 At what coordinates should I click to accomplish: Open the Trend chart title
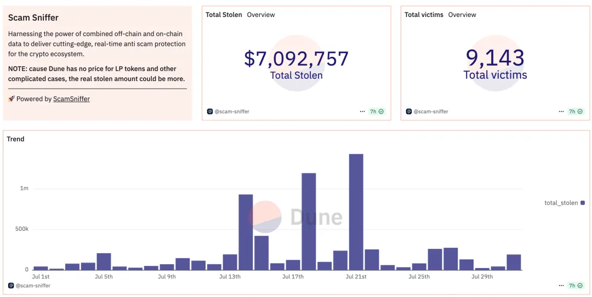click(x=15, y=139)
